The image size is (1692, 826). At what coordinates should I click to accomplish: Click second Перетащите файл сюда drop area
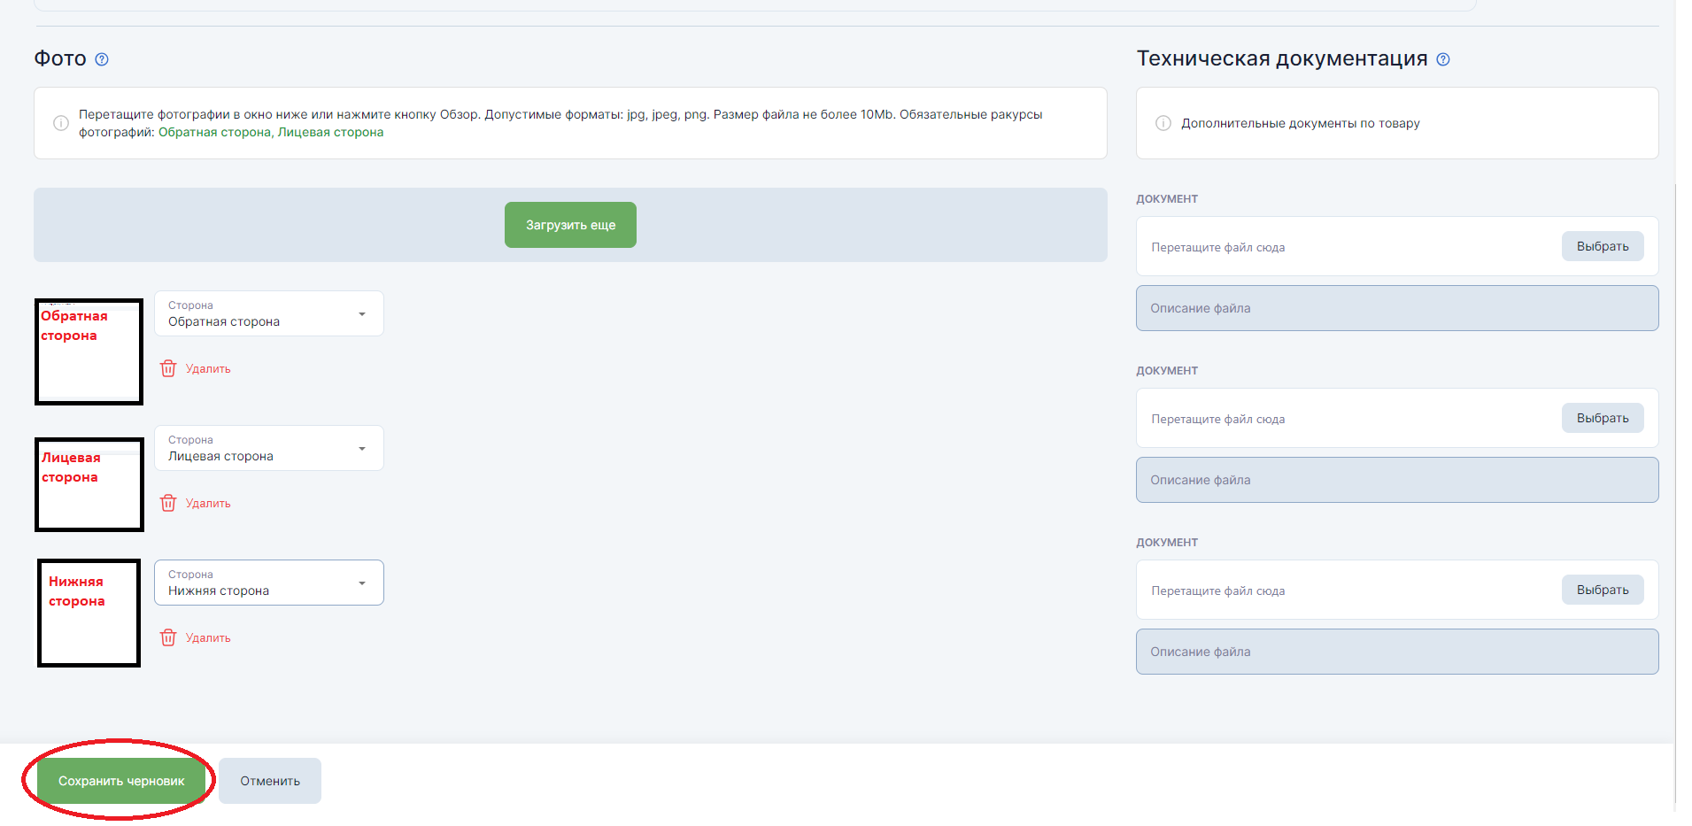(x=1397, y=418)
